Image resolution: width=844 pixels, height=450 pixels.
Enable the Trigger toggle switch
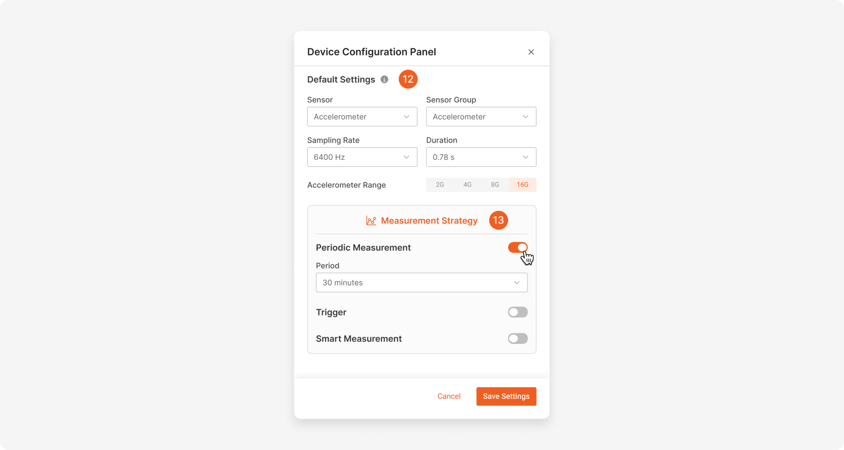point(518,312)
